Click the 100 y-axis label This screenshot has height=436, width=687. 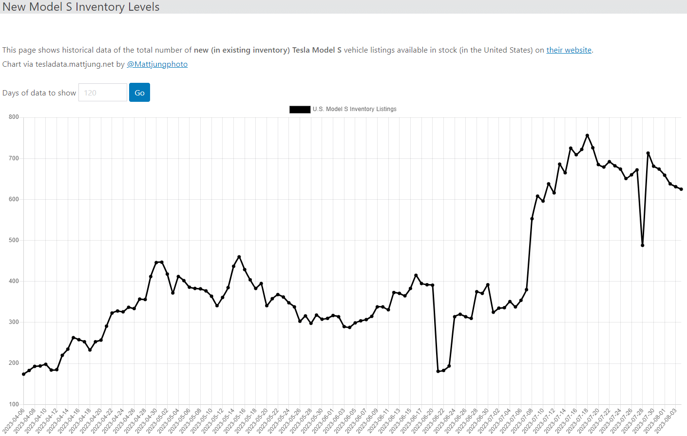click(x=14, y=404)
